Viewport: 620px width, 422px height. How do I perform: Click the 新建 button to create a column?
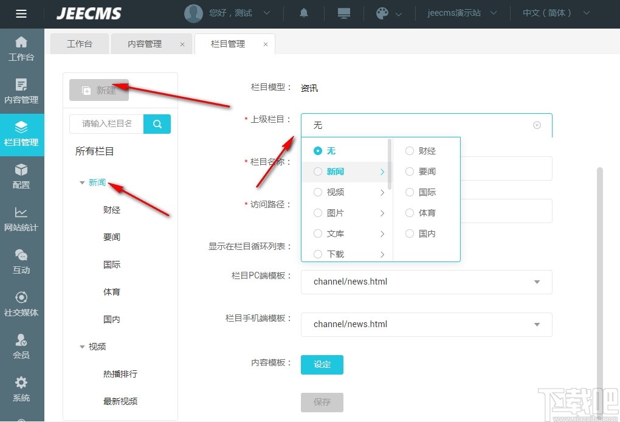[x=99, y=90]
